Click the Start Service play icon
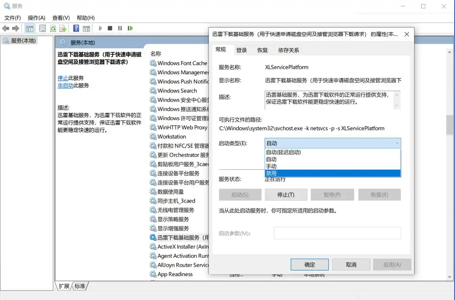The image size is (455, 300). [100, 28]
